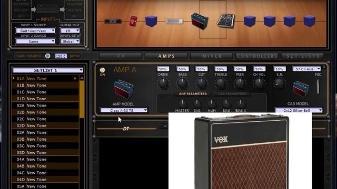
Task: Select the guitar input block in signal chain
Action: pos(113,21)
